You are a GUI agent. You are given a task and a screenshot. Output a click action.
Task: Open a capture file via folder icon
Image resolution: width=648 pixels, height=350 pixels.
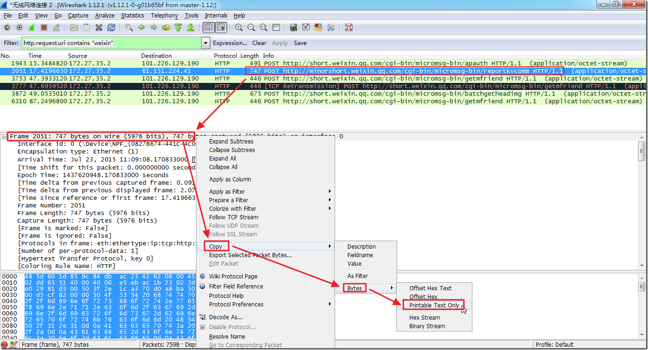coord(74,27)
